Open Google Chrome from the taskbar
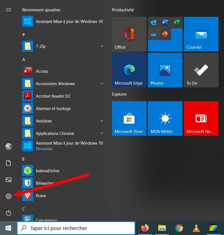 coord(179,228)
